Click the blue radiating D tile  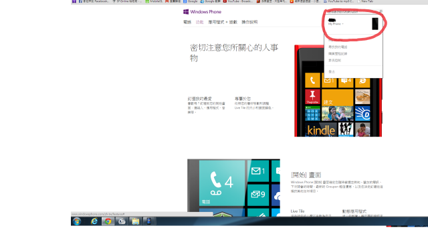pyautogui.click(x=362, y=113)
